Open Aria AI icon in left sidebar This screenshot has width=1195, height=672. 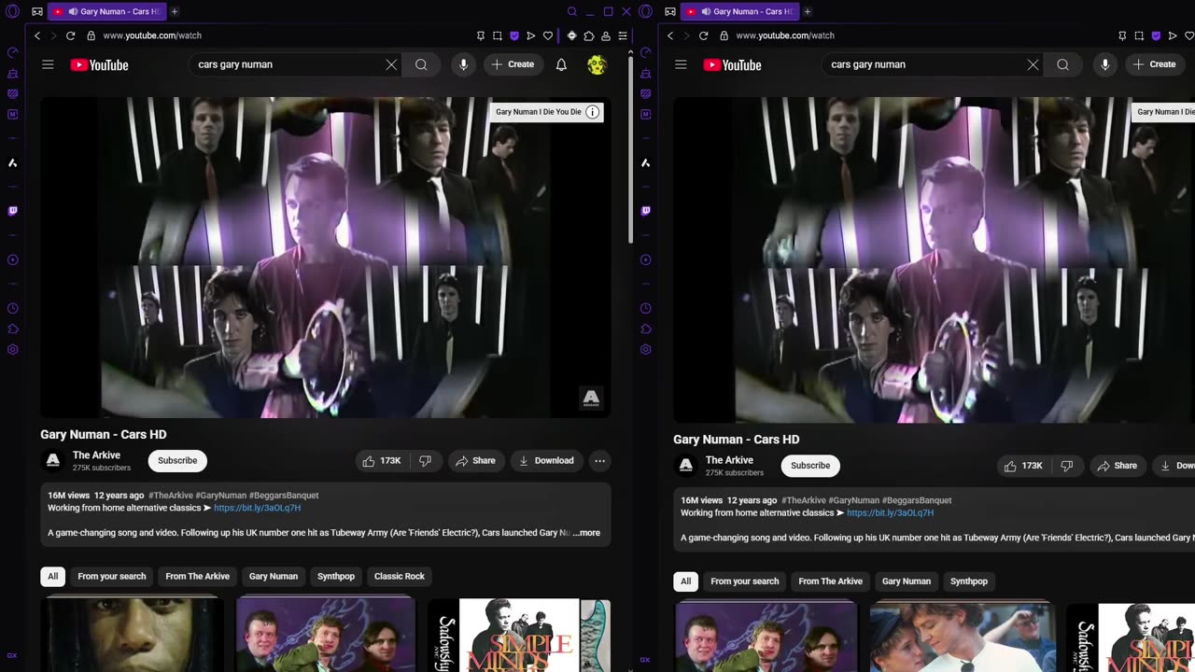[12, 162]
